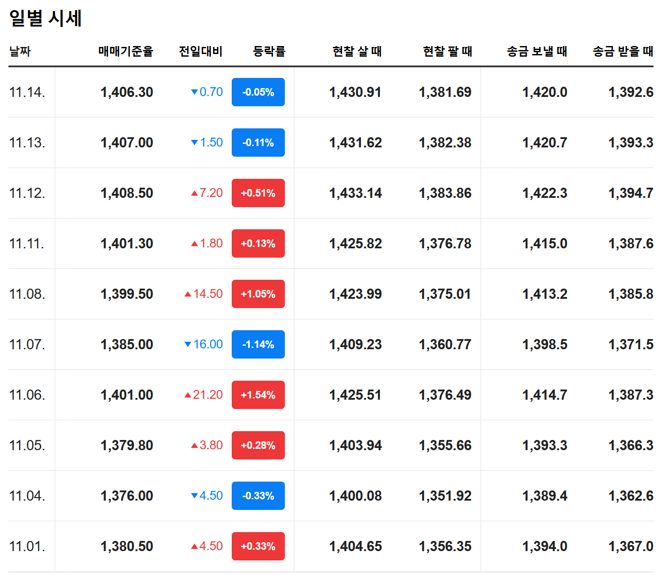Click the up change value 14.50
The width and height of the screenshot is (665, 575).
click(204, 294)
